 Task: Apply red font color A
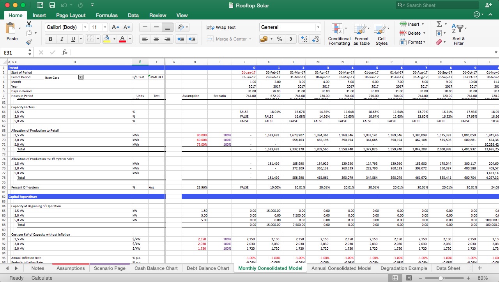click(122, 39)
